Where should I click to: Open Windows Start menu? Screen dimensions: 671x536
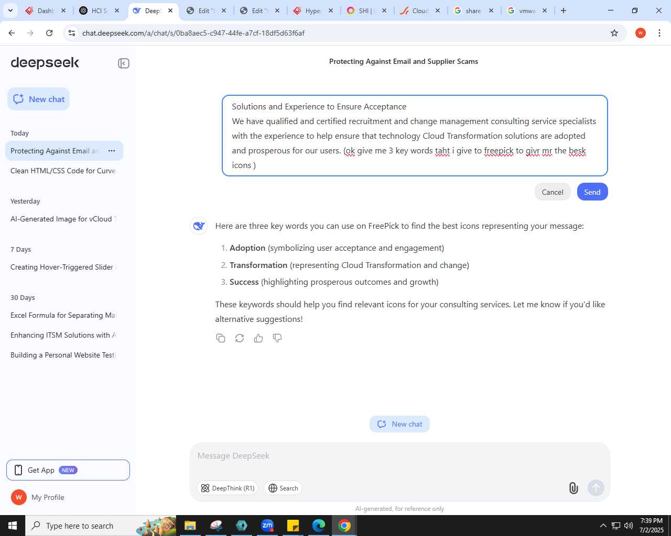(x=13, y=526)
